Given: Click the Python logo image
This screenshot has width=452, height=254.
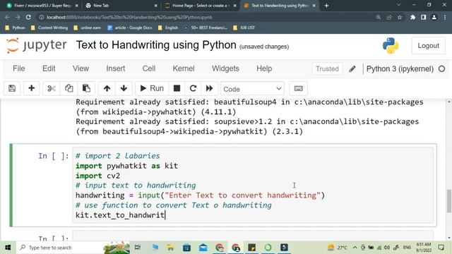Looking at the screenshot, I should [x=391, y=45].
